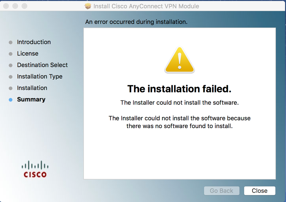Click the gray zoom window button

click(x=24, y=6)
